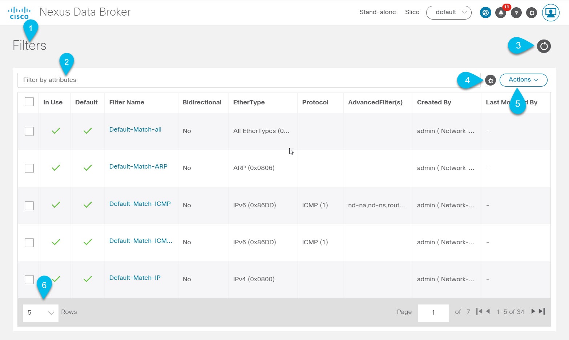Viewport: 569px width, 340px height.
Task: Select the Slice menu item
Action: [412, 12]
